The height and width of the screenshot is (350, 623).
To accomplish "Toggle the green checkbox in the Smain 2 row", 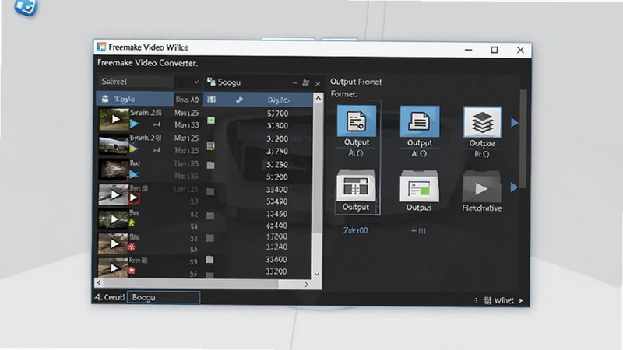I will 211,121.
